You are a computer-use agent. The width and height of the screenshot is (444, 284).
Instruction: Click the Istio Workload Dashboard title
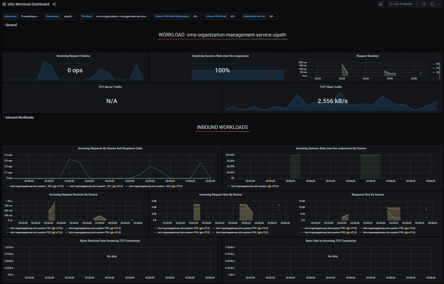(x=28, y=4)
